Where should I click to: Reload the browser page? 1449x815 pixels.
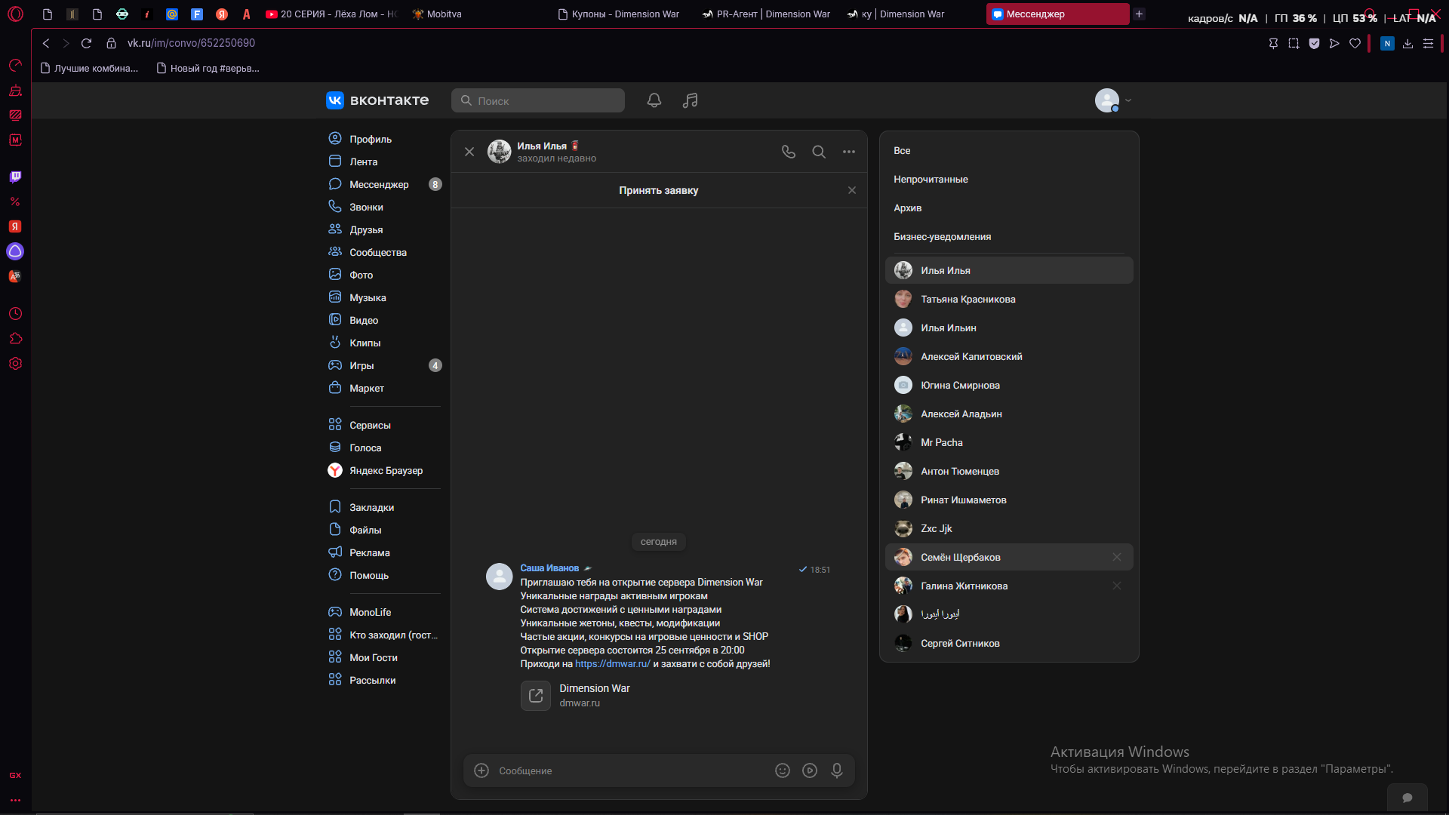[86, 43]
